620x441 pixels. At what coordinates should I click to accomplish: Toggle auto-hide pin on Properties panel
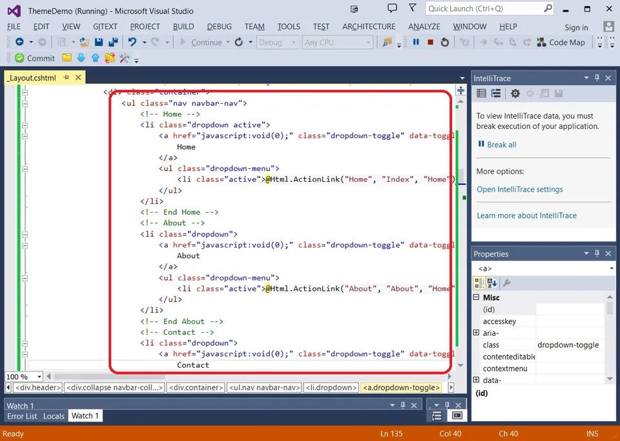597,253
